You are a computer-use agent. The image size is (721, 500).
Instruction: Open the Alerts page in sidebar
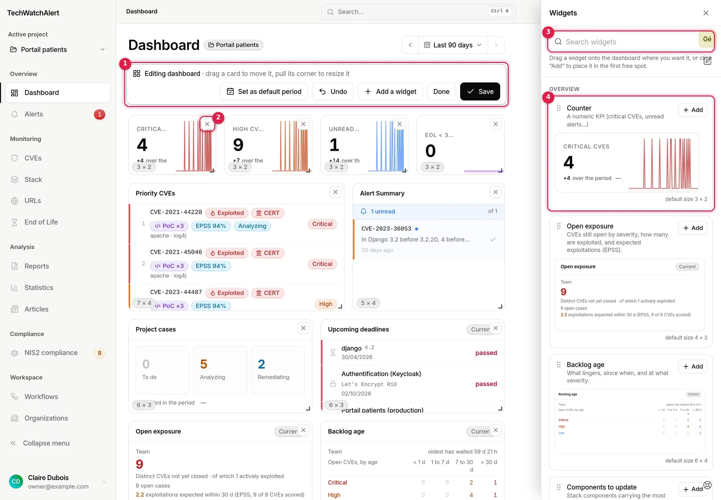pos(57,114)
